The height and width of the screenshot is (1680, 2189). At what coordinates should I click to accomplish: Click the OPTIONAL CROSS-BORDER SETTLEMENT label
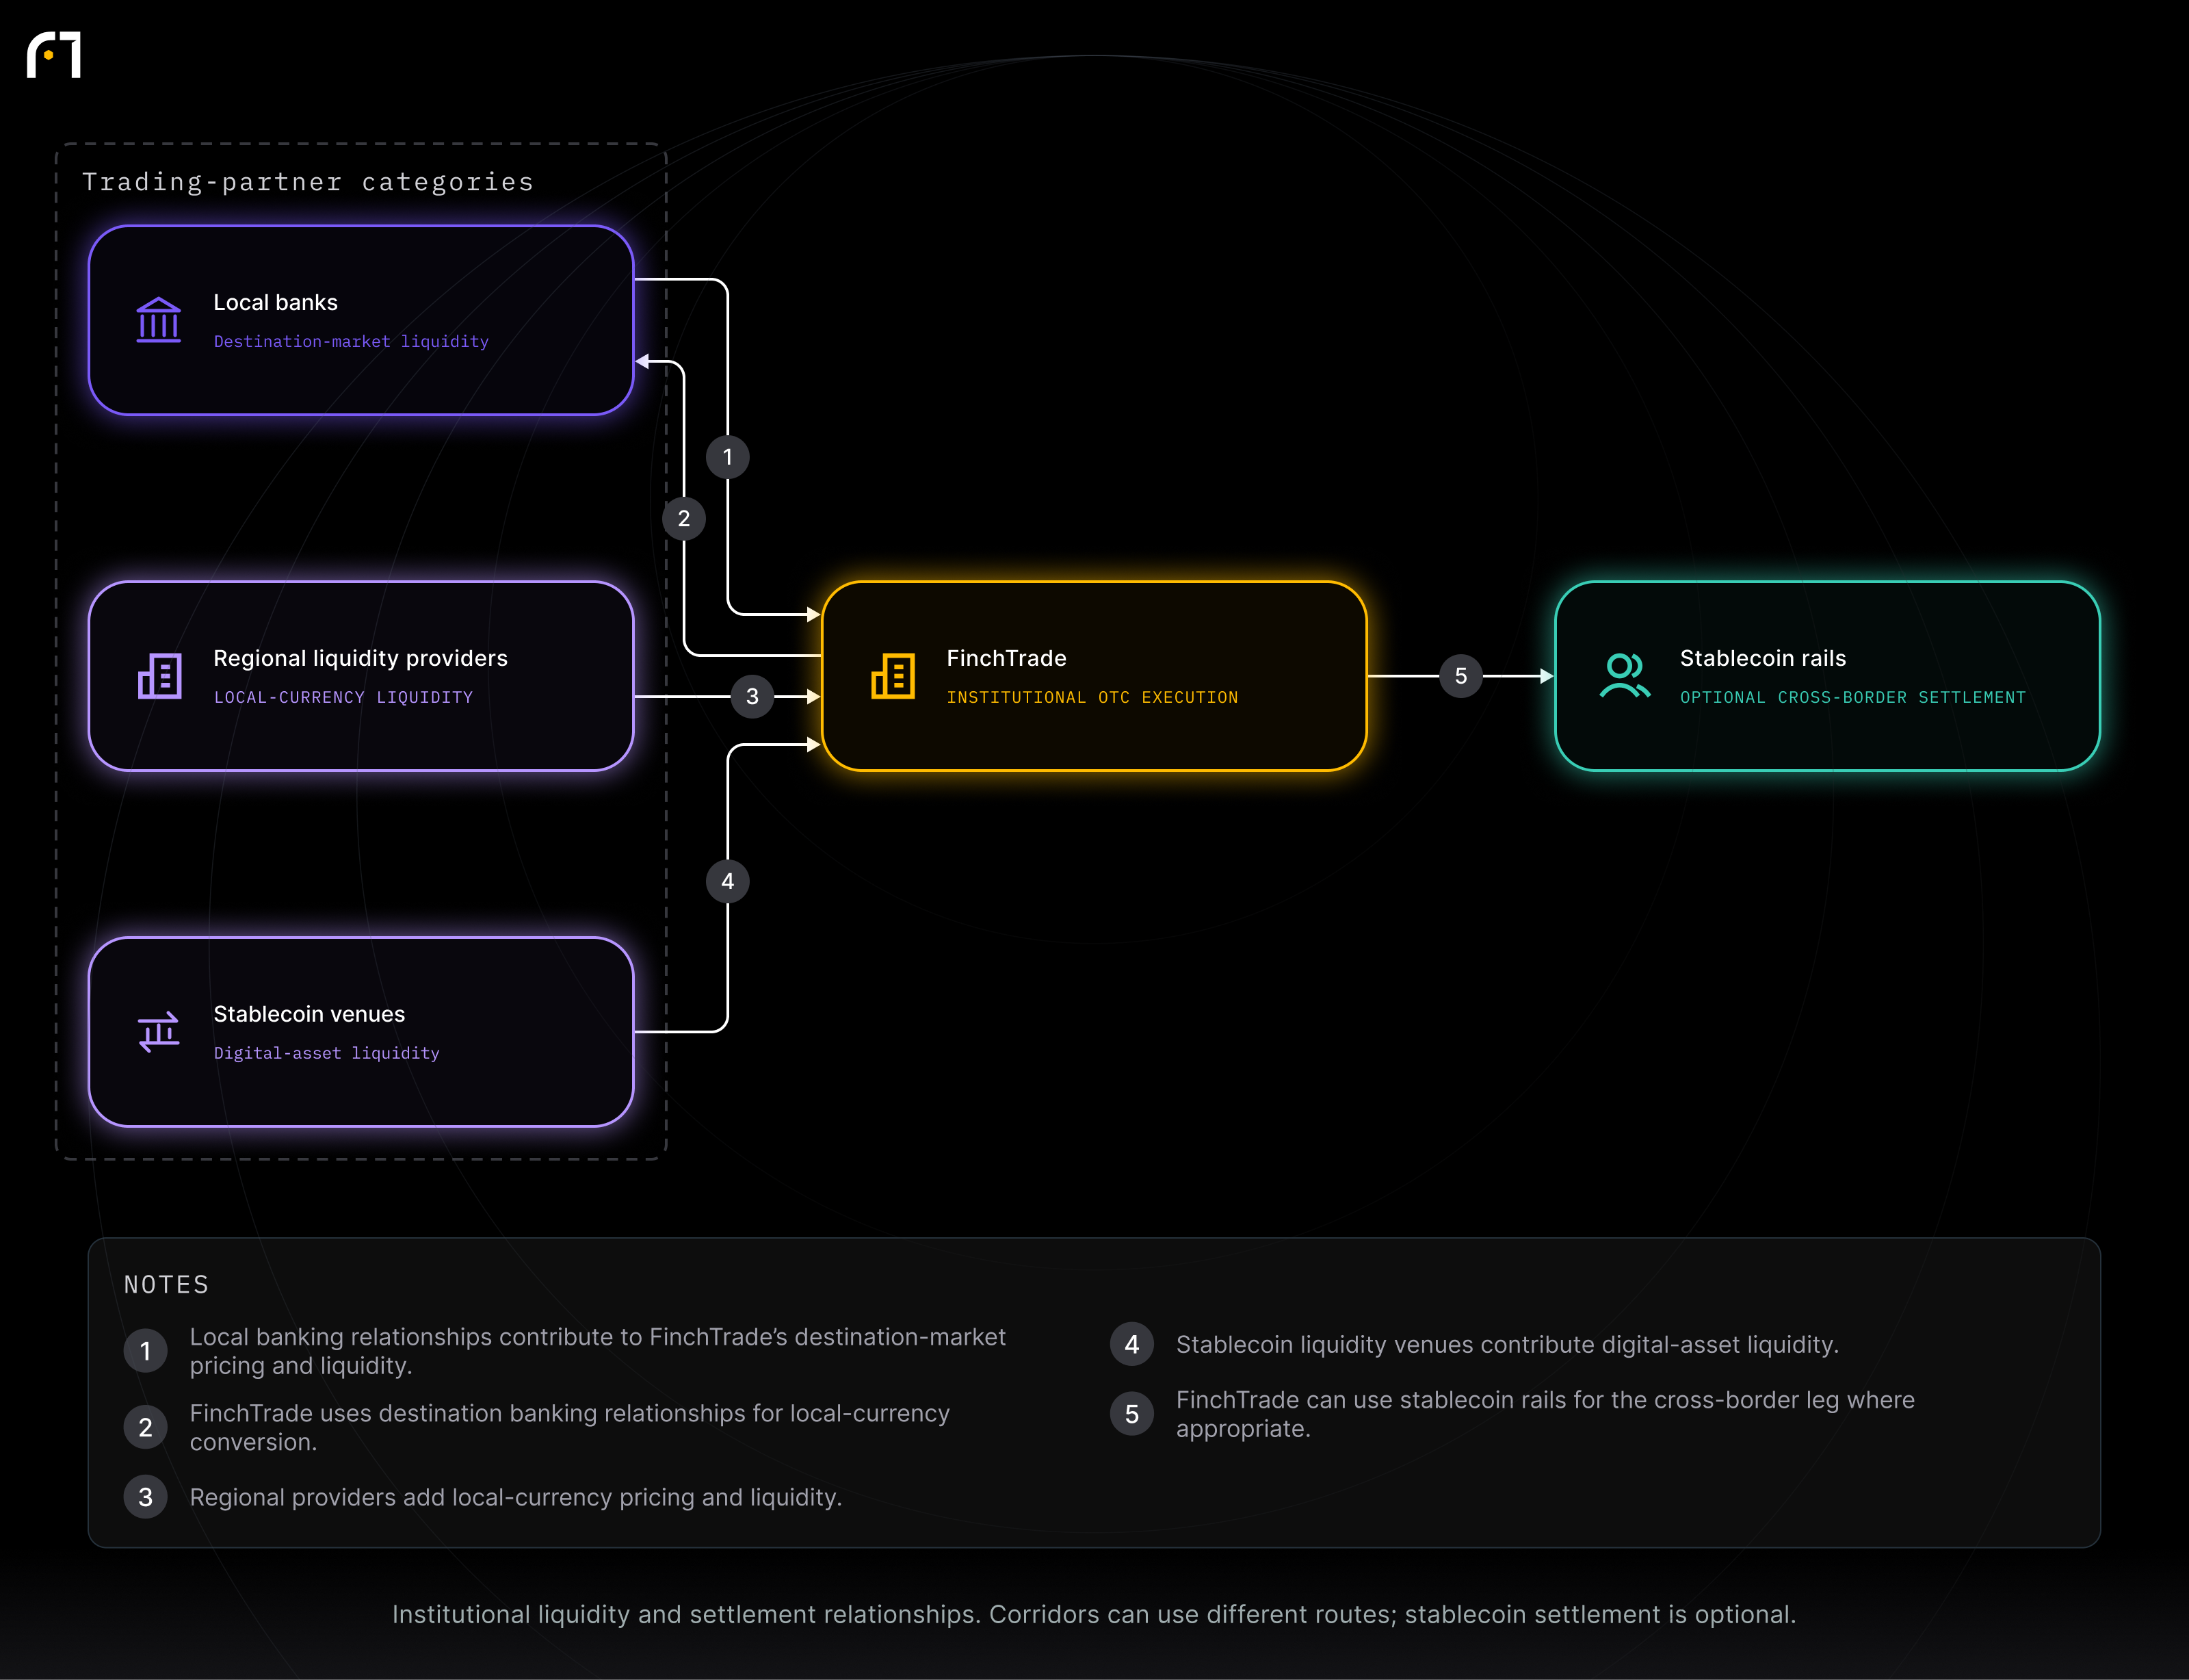pyautogui.click(x=1853, y=698)
